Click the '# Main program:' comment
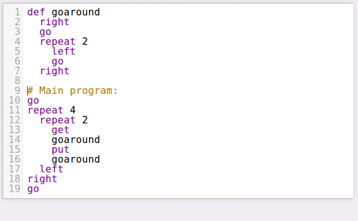Screen dimensions: 358x221 pyautogui.click(x=72, y=90)
